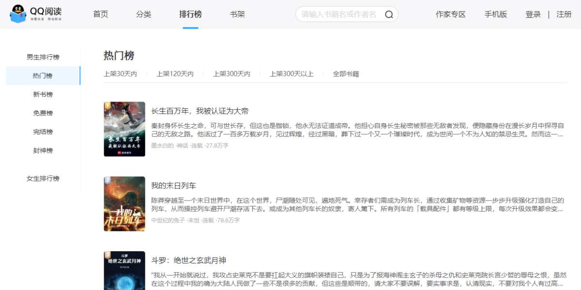Open 完结榜 in the sidebar

(43, 132)
